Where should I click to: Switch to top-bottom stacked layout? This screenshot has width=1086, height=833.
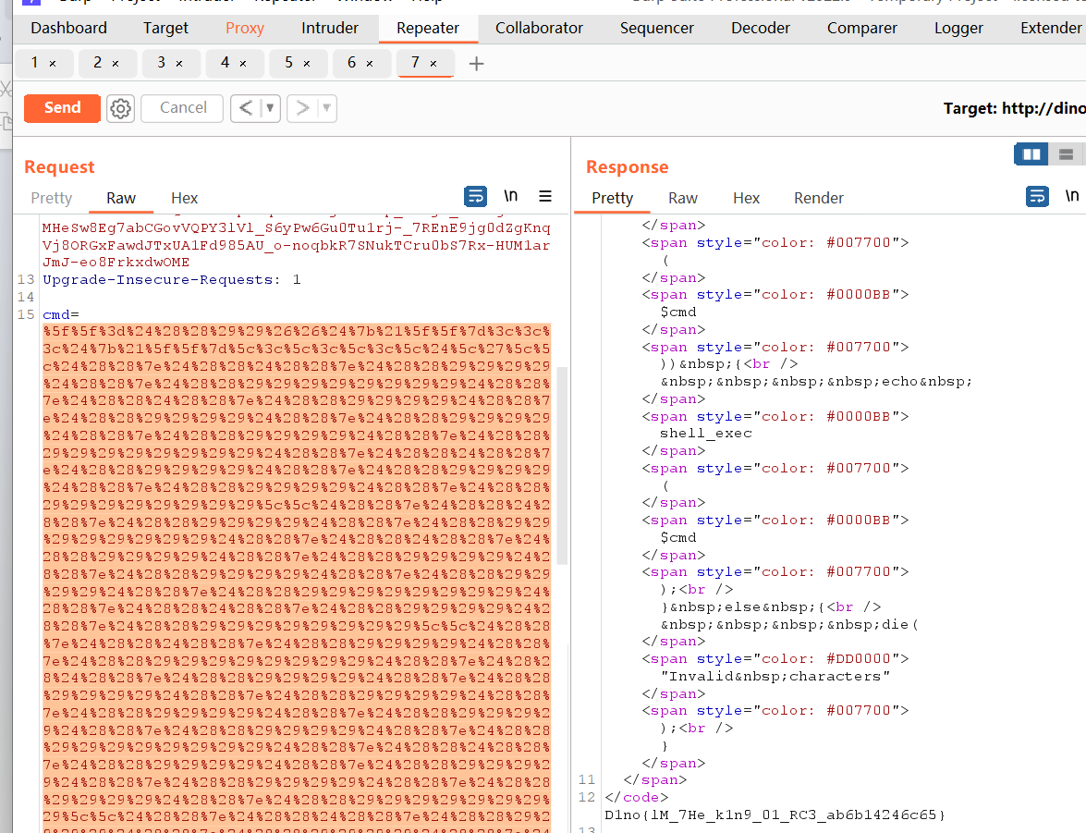[1066, 154]
